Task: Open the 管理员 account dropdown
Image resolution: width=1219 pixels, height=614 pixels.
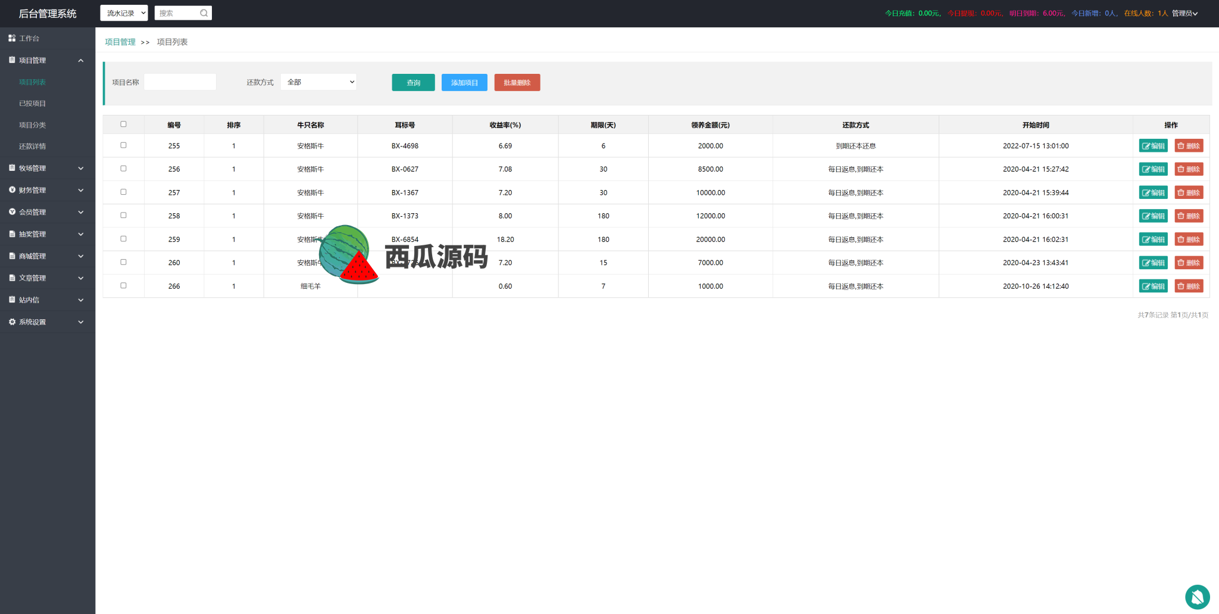Action: click(x=1184, y=13)
